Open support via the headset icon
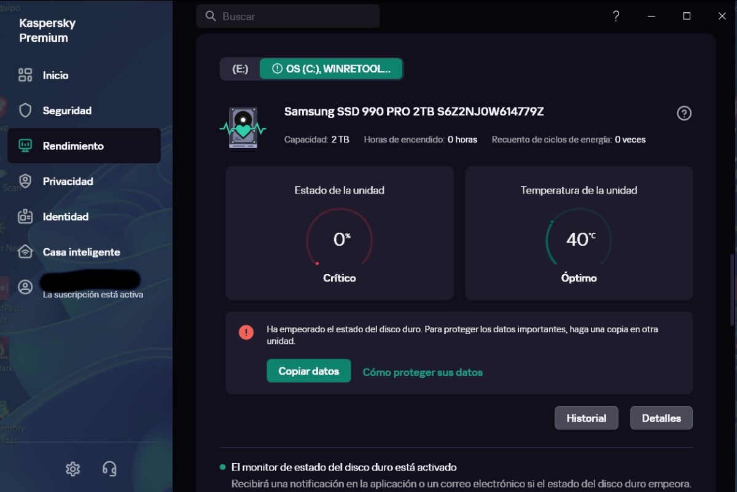737x492 pixels. tap(109, 469)
